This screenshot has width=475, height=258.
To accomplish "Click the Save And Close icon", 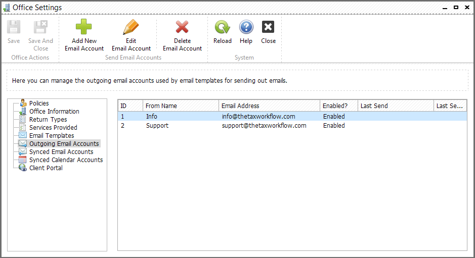I will (40, 27).
